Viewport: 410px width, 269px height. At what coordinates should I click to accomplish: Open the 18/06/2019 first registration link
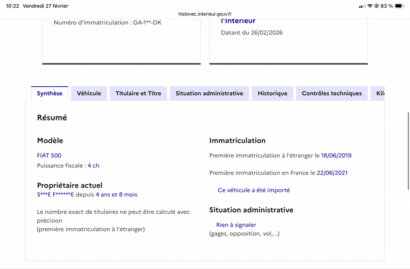(x=336, y=155)
